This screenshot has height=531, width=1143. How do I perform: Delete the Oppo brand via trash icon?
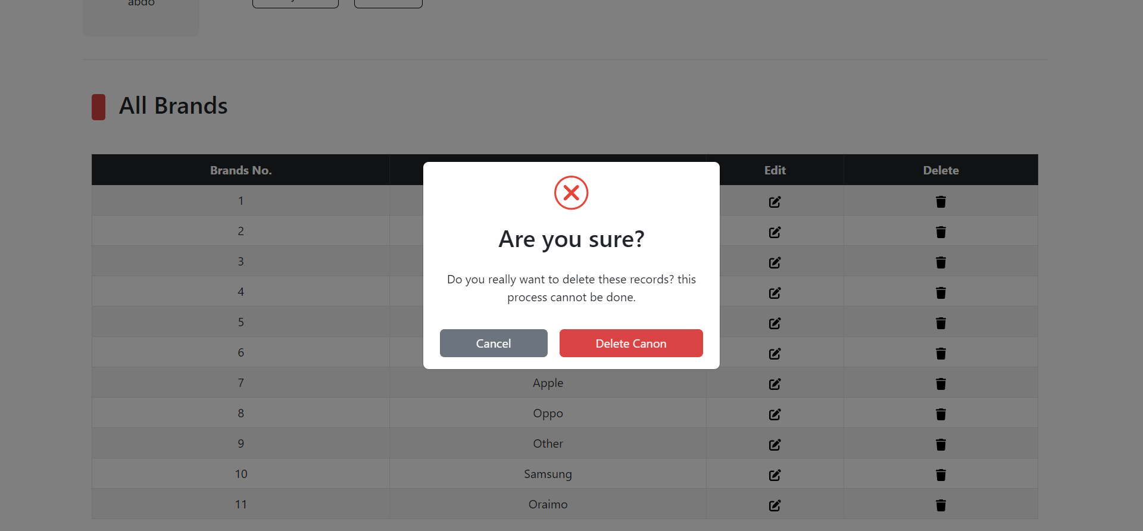pyautogui.click(x=941, y=414)
